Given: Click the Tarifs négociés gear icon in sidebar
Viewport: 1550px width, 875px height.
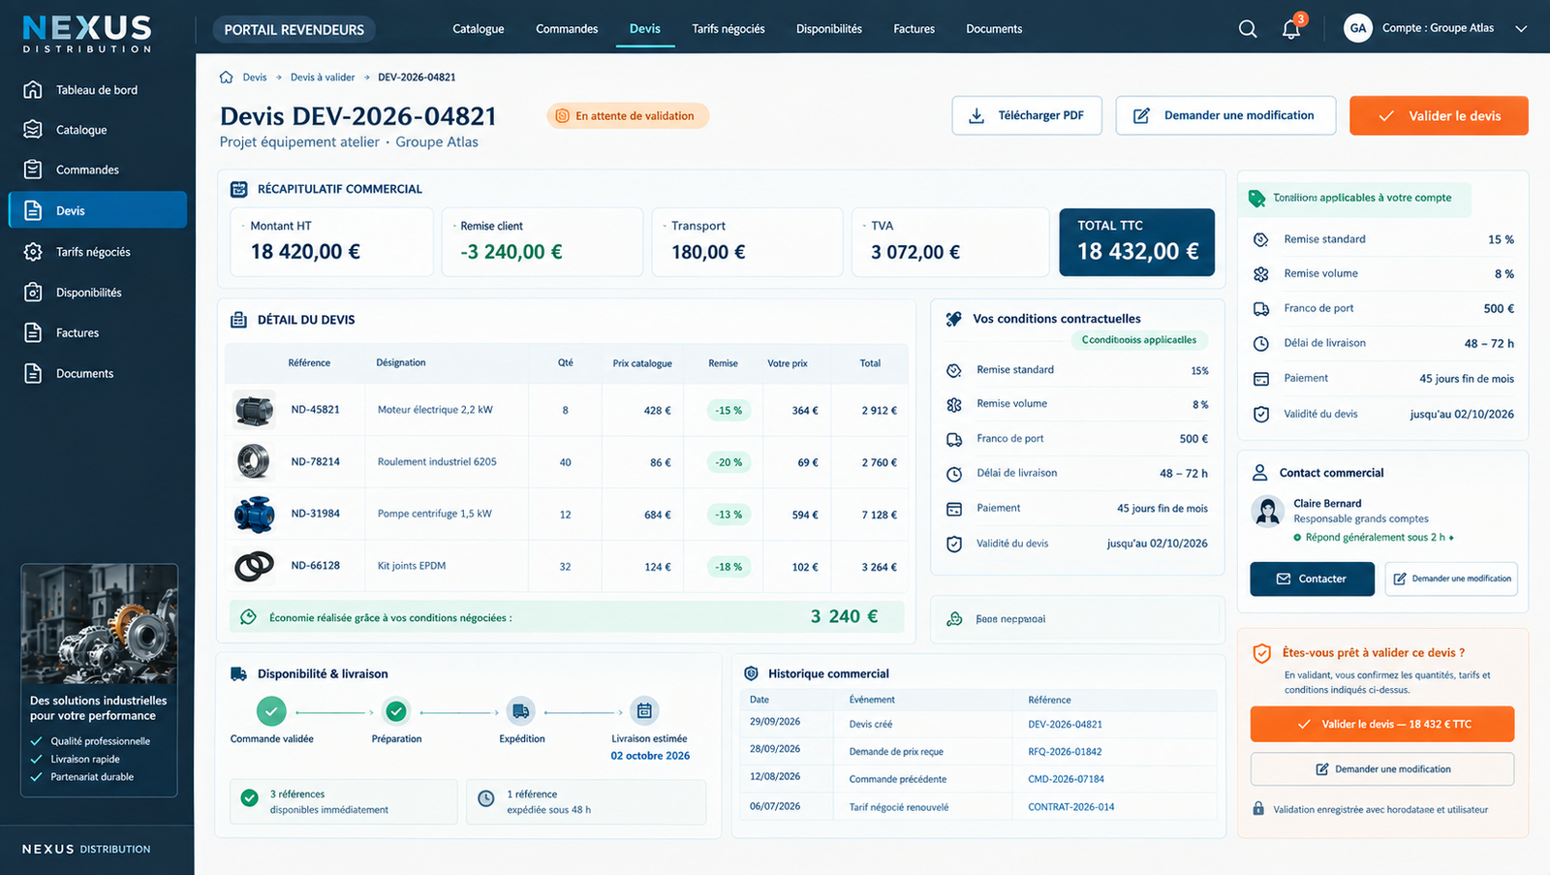Looking at the screenshot, I should click(x=33, y=252).
